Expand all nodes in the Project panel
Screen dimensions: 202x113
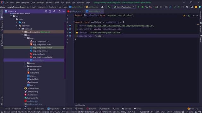(50, 11)
